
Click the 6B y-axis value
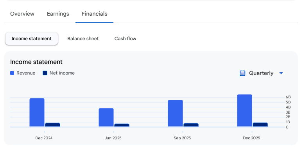288,97
